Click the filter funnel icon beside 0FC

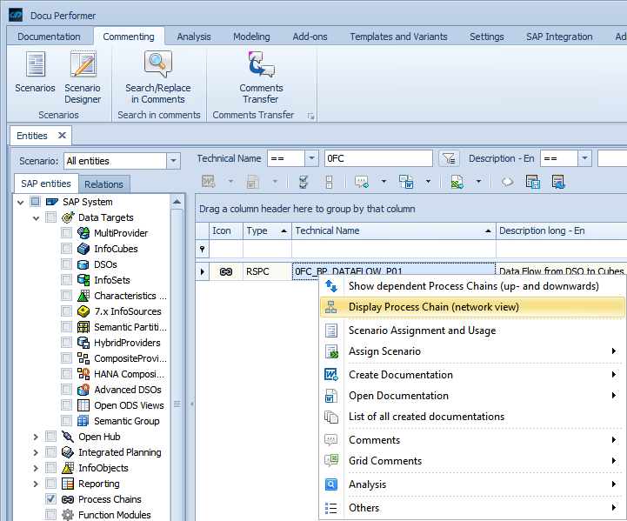[448, 158]
